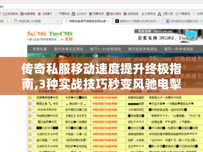Click the coin icon in the 【微巨】【中变】 row
The image size is (203, 152).
(30, 115)
